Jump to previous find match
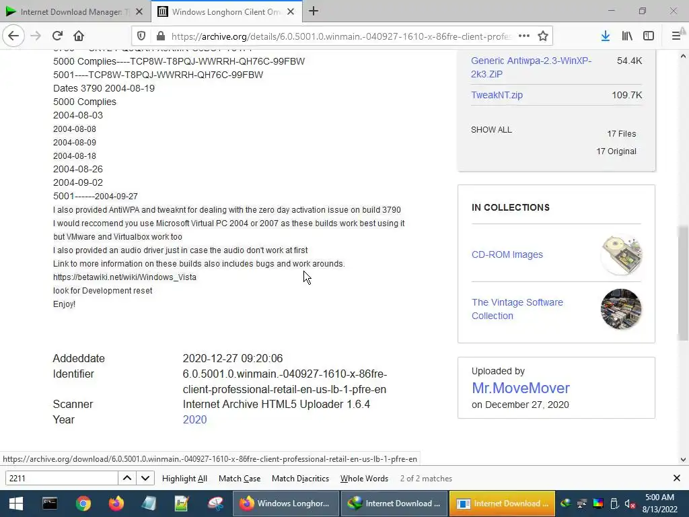This screenshot has height=517, width=689. click(127, 479)
